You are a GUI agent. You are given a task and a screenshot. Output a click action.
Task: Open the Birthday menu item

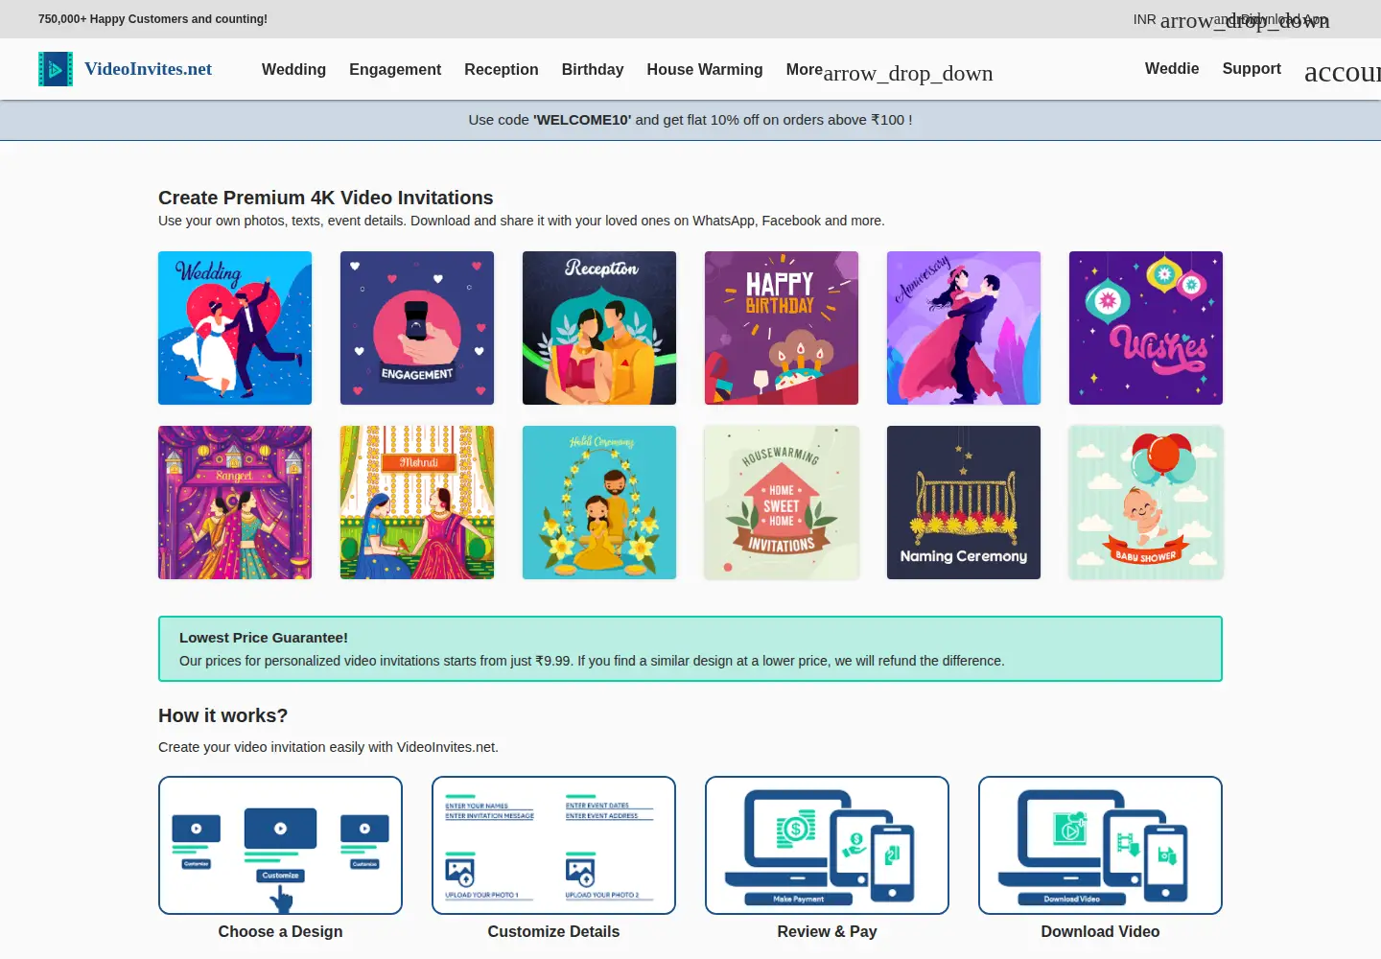click(x=593, y=69)
